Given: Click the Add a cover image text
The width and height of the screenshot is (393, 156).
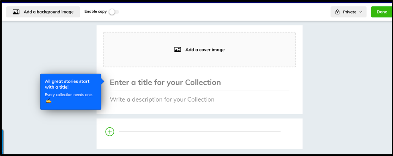Looking at the screenshot, I should pyautogui.click(x=205, y=49).
